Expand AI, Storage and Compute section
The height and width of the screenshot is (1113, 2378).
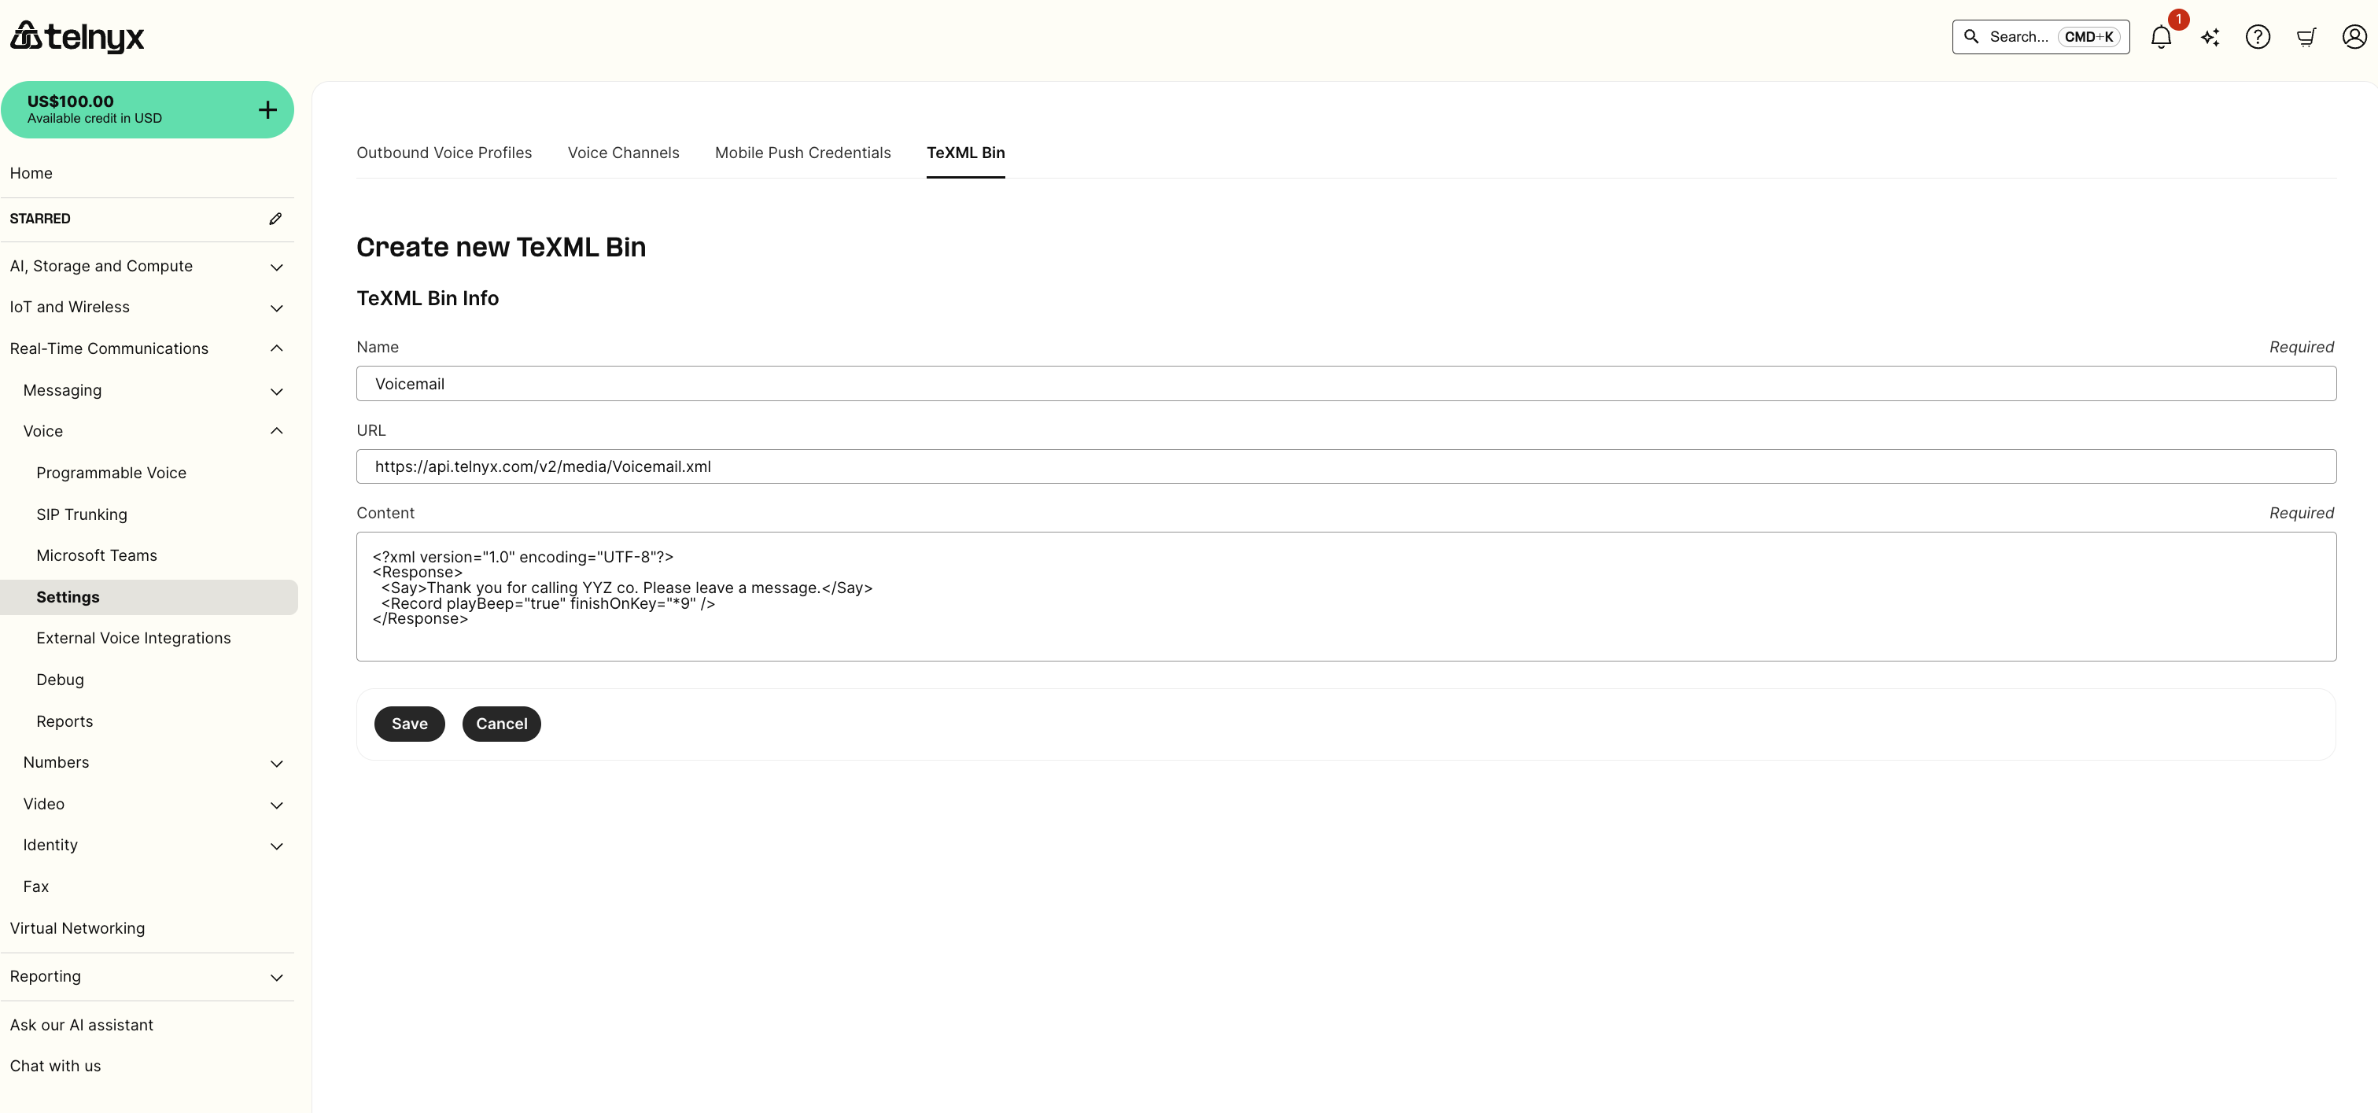(x=276, y=267)
